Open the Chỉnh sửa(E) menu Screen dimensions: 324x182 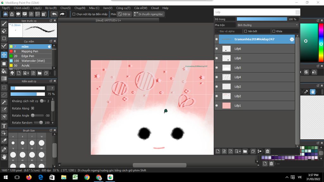(22, 8)
